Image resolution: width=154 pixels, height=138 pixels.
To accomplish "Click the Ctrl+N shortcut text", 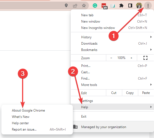I will click(x=142, y=21).
